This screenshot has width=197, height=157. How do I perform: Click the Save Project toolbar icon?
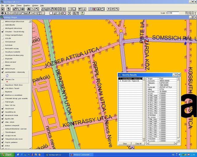[2, 9]
